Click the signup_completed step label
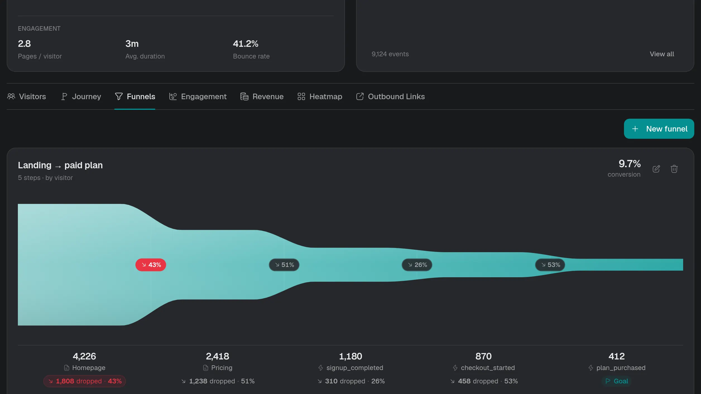 click(x=355, y=368)
